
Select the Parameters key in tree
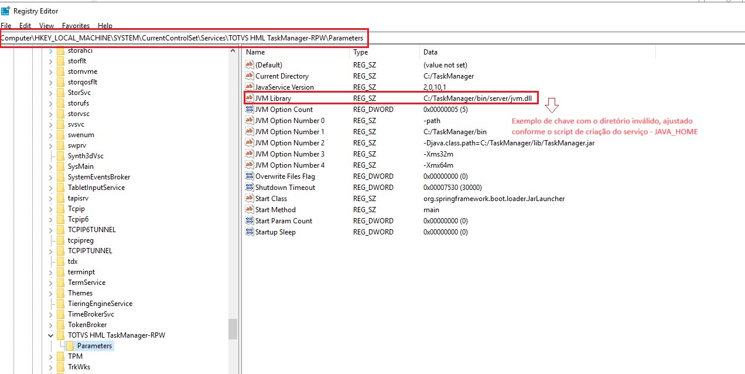tap(94, 346)
